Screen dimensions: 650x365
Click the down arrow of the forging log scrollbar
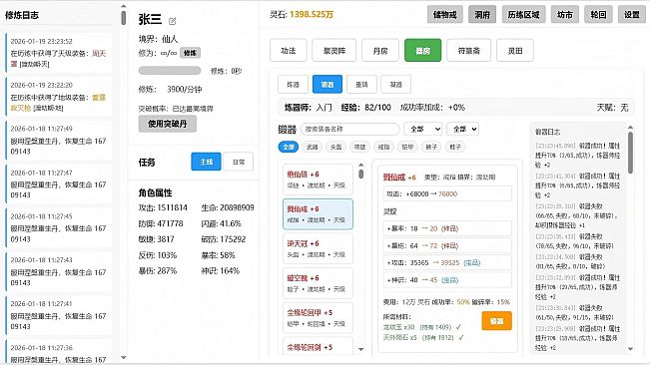click(x=630, y=349)
